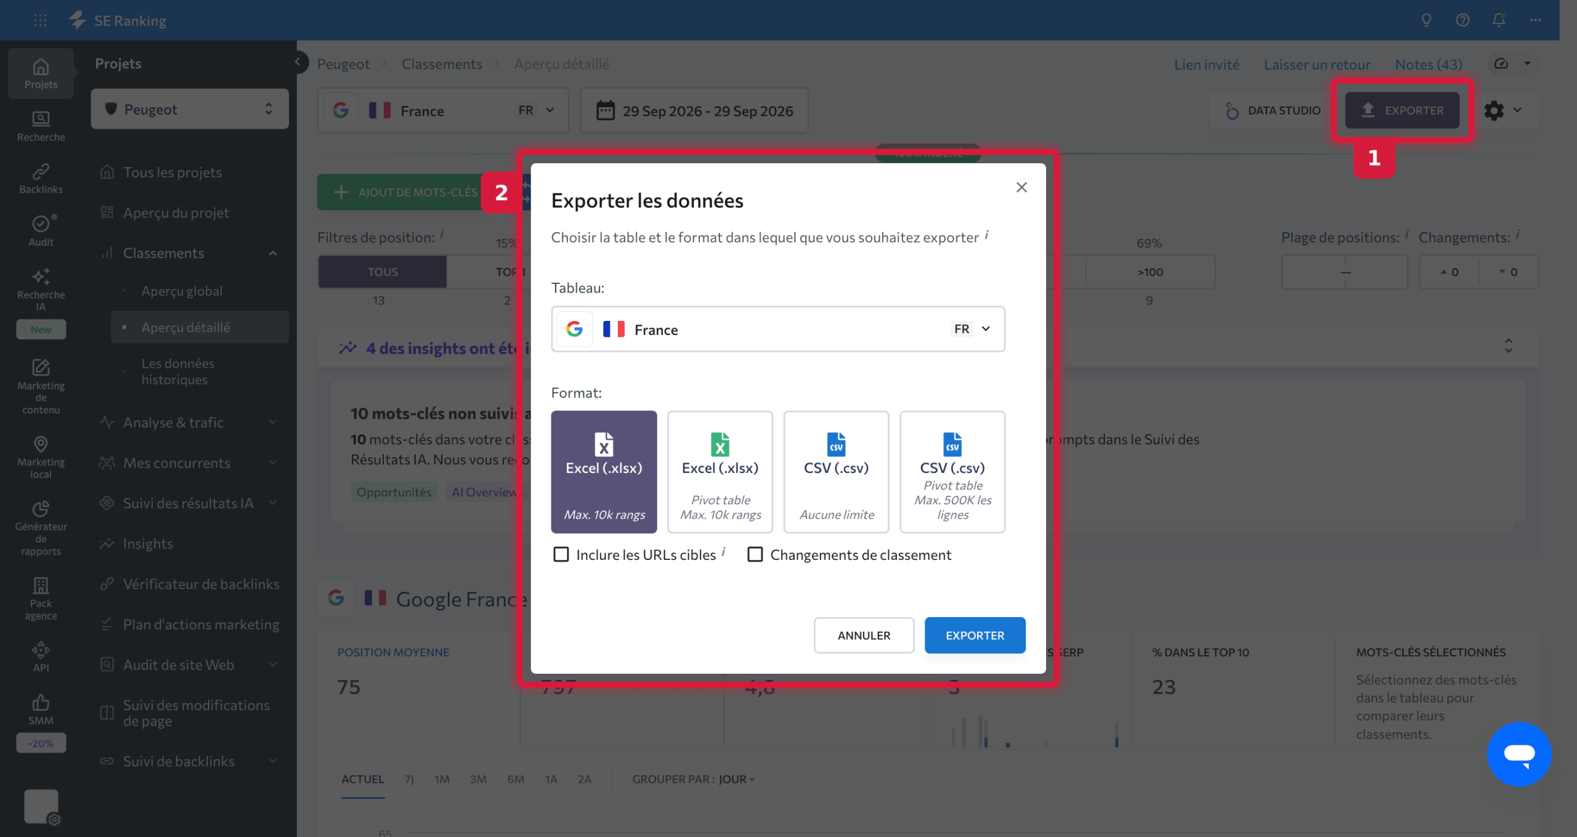The width and height of the screenshot is (1577, 837).
Task: Open the Backlinks sidebar icon
Action: pyautogui.click(x=41, y=179)
